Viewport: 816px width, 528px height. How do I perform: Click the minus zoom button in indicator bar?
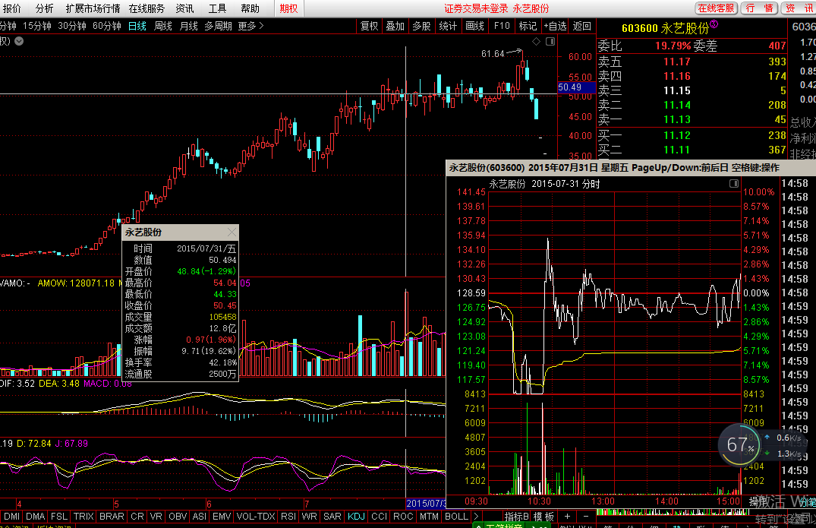pyautogui.click(x=585, y=517)
